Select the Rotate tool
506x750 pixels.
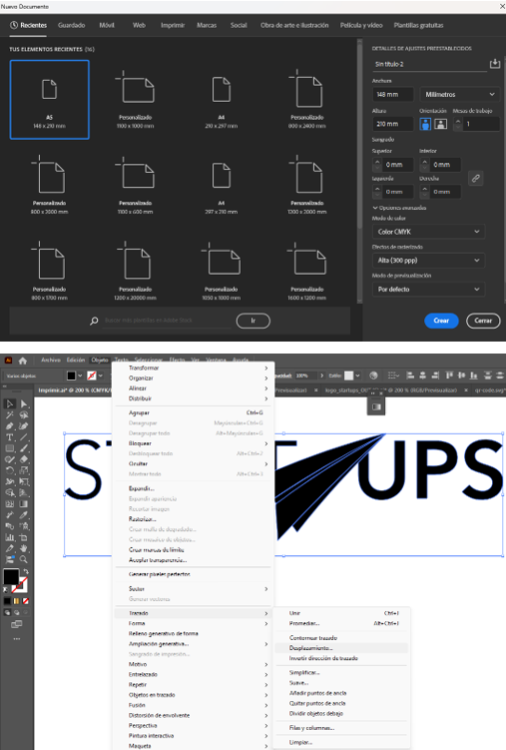tap(10, 470)
